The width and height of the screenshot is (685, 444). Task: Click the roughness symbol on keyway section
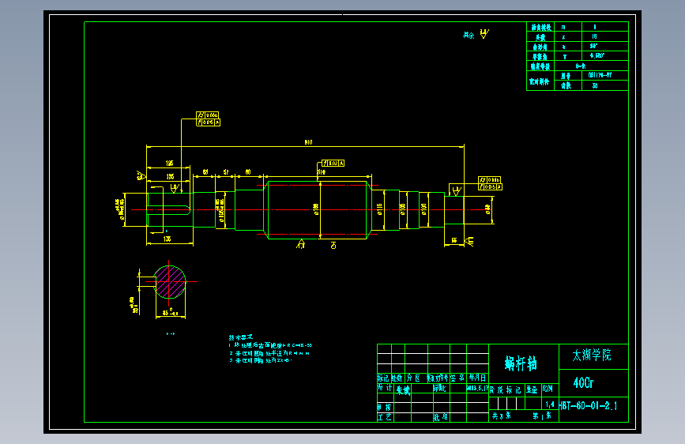click(175, 188)
